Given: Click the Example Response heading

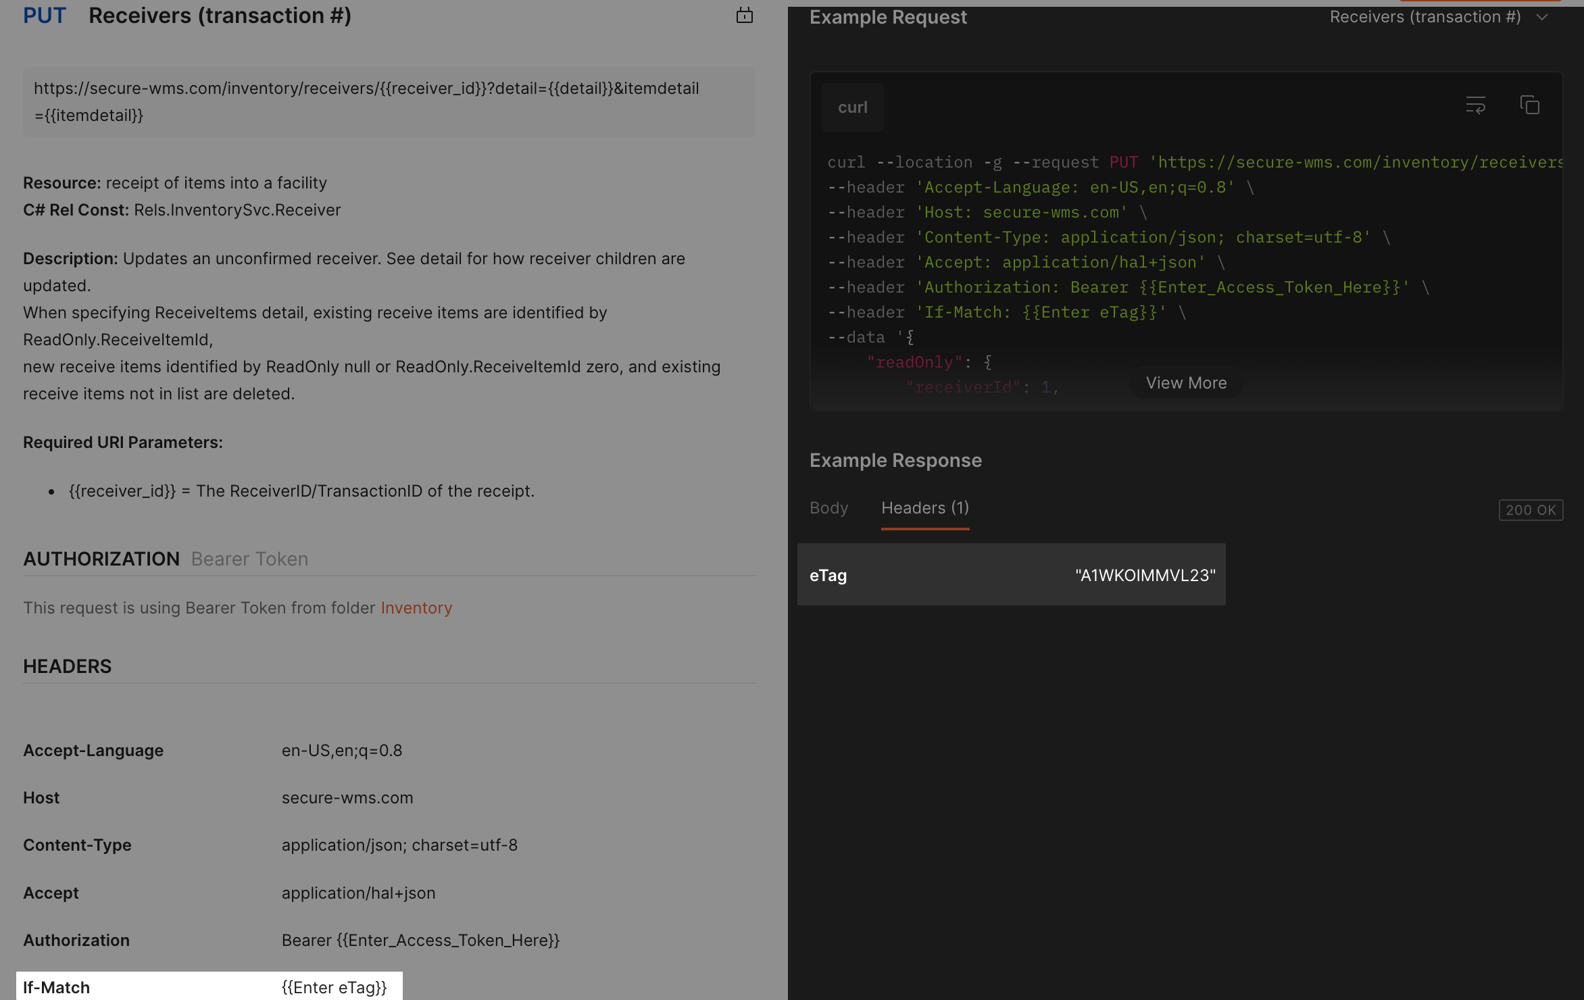Looking at the screenshot, I should (x=895, y=461).
